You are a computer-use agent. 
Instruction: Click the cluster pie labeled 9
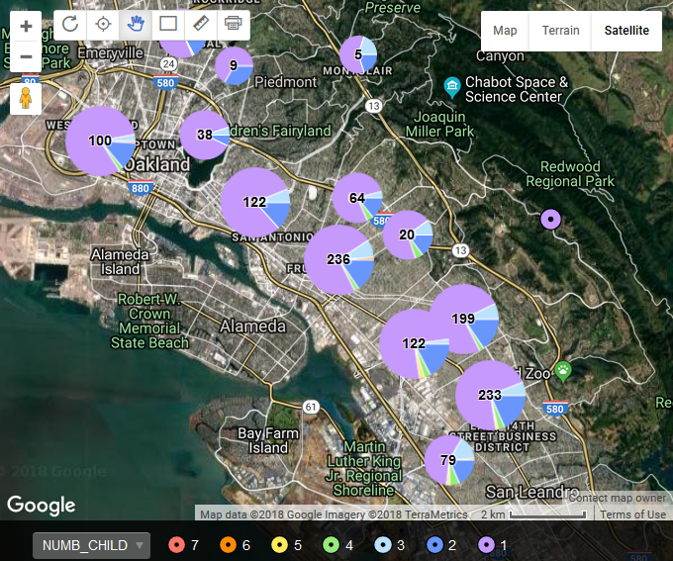[234, 65]
